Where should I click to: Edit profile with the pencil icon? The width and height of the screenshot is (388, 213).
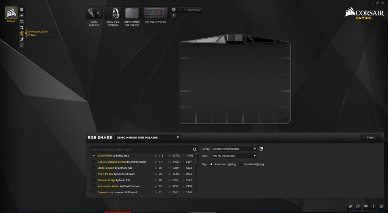tap(22, 39)
